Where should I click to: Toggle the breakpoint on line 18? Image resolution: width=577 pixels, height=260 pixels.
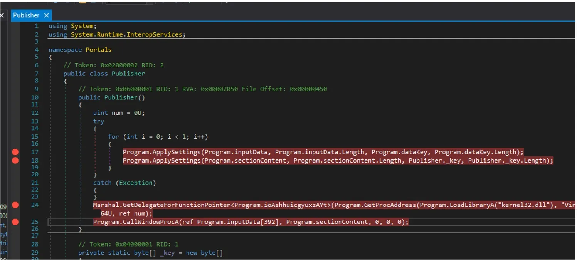15,161
